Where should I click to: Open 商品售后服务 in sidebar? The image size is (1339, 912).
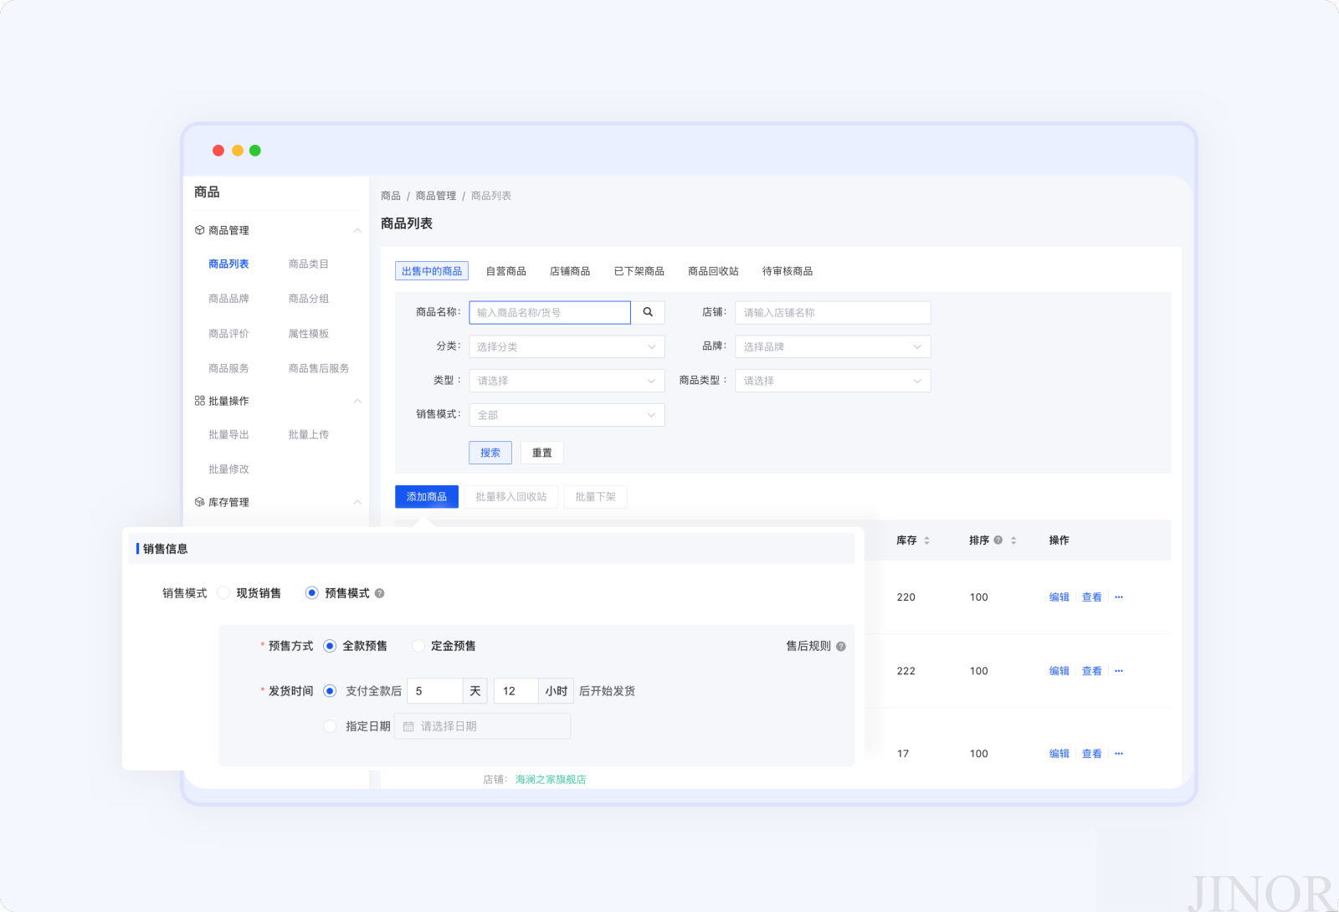point(319,368)
